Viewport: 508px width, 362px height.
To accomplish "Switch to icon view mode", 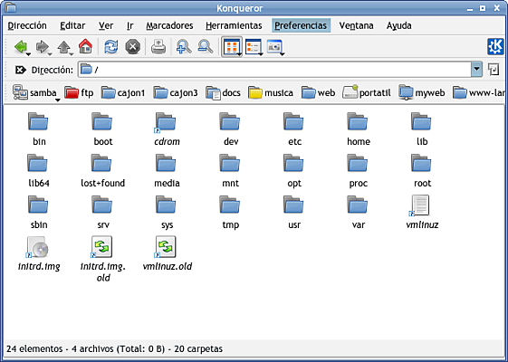I will (x=231, y=47).
